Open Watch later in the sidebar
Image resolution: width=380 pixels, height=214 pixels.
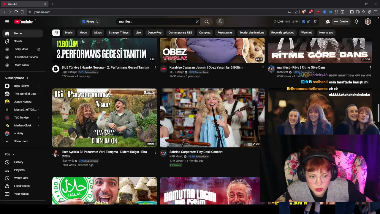23,178
